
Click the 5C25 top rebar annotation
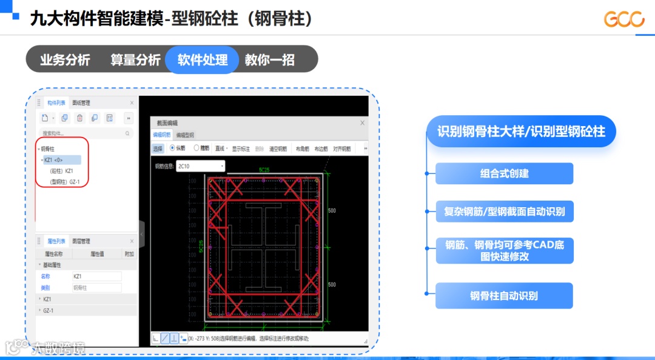[264, 170]
